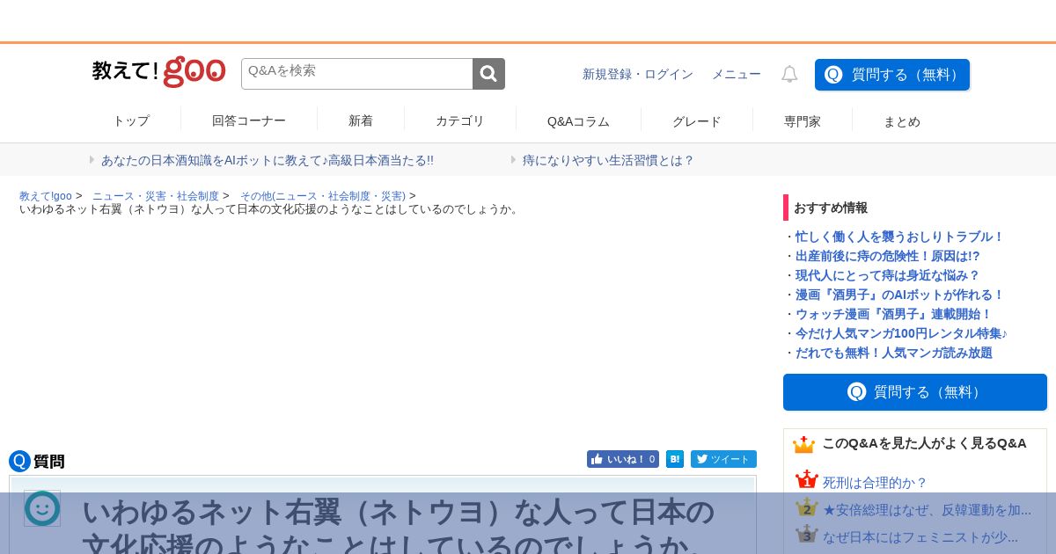Screen dimensions: 1056x554
Task: Click the sidebar 質問する（無料） button
Action: coord(915,392)
